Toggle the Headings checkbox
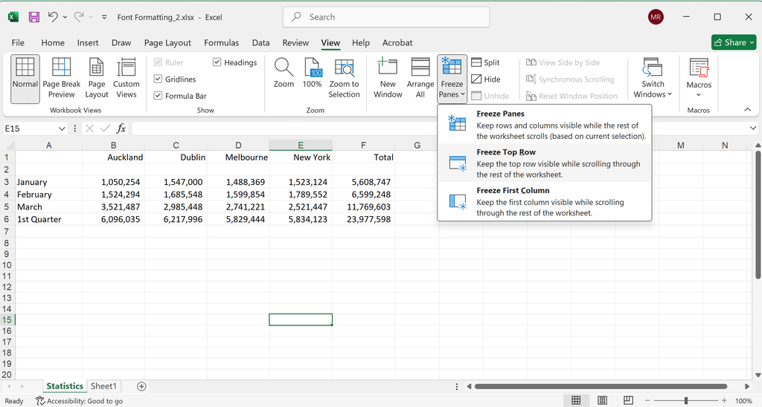The width and height of the screenshot is (762, 407). click(x=217, y=62)
